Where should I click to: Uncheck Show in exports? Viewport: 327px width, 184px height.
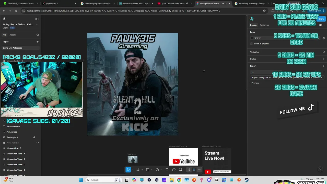252,44
